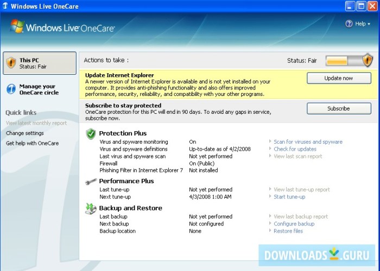Click arrow bullet beside View last scan report
This screenshot has height=271, width=380.
coord(270,156)
